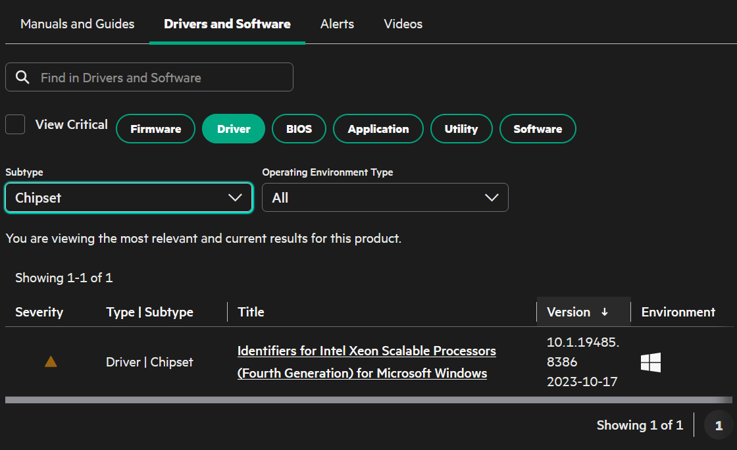737x450 pixels.
Task: Click the orange severity warning triangle
Action: (x=51, y=362)
